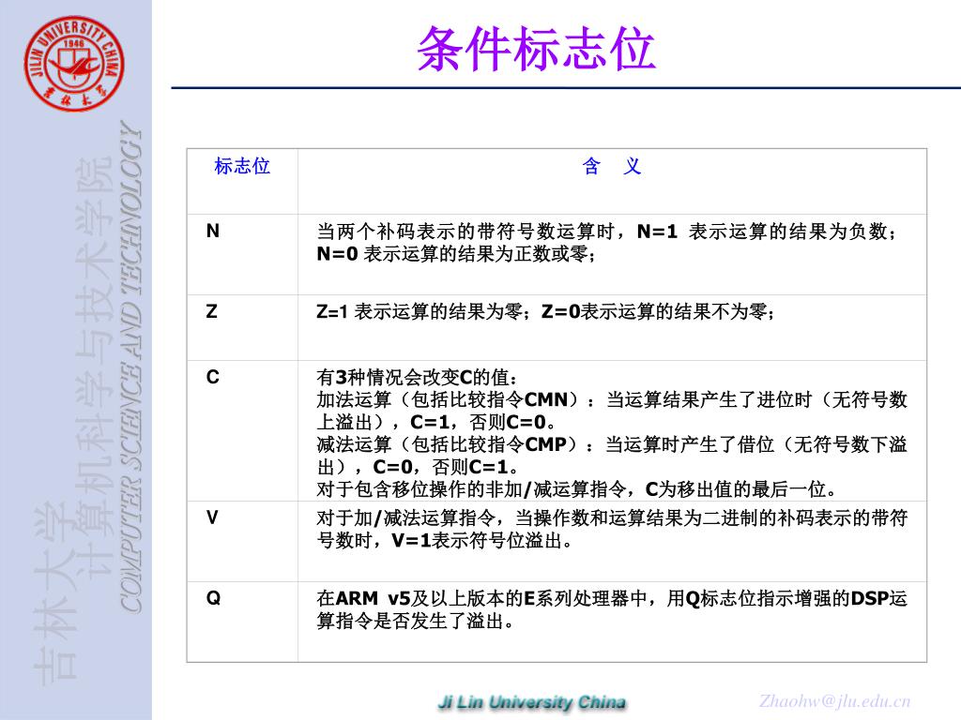Click the line starting 在ARM v5及以上版本
Image resolution: width=961 pixels, height=720 pixels.
pos(612,598)
